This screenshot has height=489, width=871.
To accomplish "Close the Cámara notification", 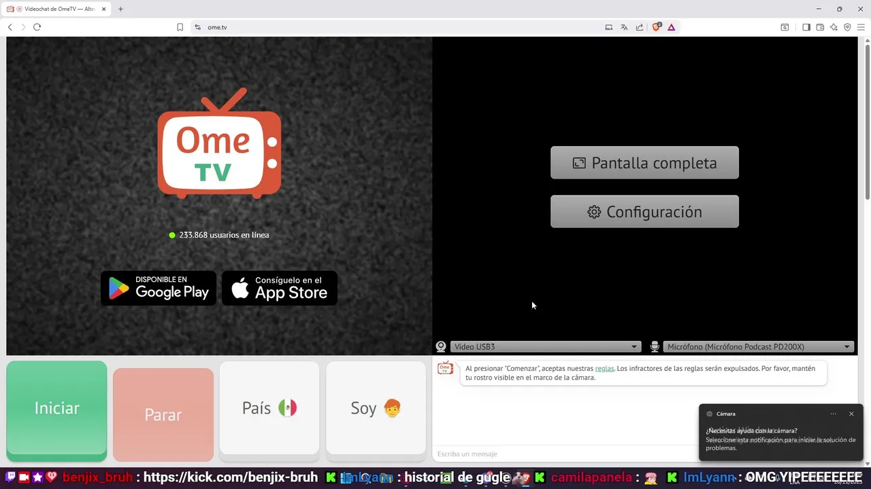I will [851, 414].
